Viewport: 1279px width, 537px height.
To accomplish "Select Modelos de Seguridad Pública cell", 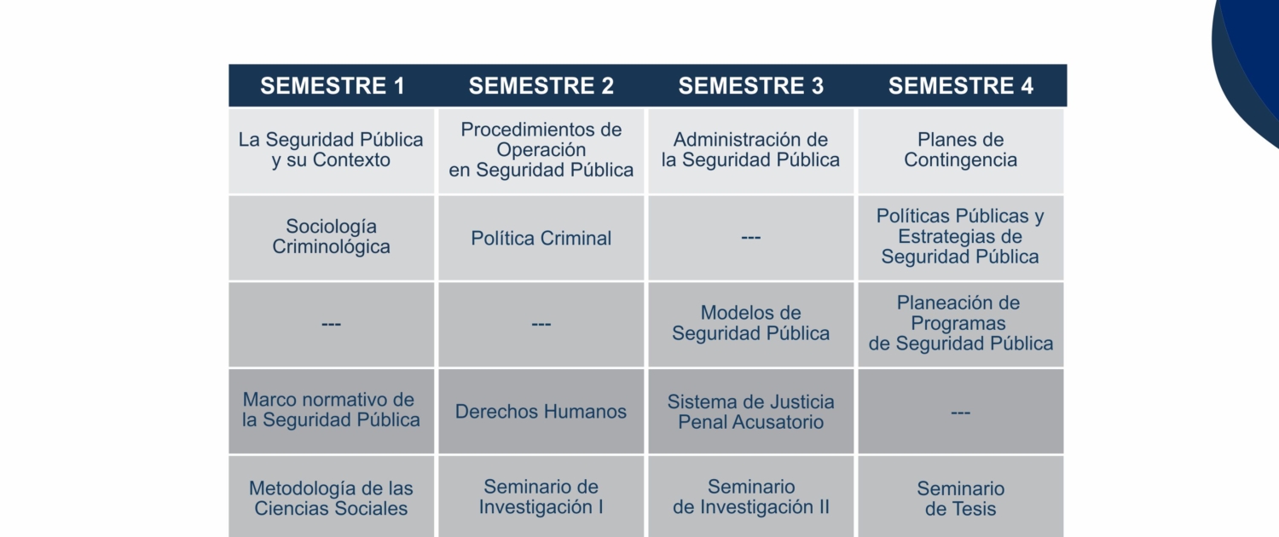I will pos(751,325).
